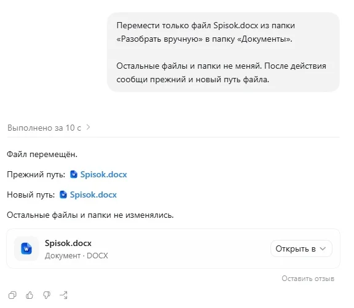Open the Spisok.docx link after Прежний путь
The image size is (354, 308).
104,174
